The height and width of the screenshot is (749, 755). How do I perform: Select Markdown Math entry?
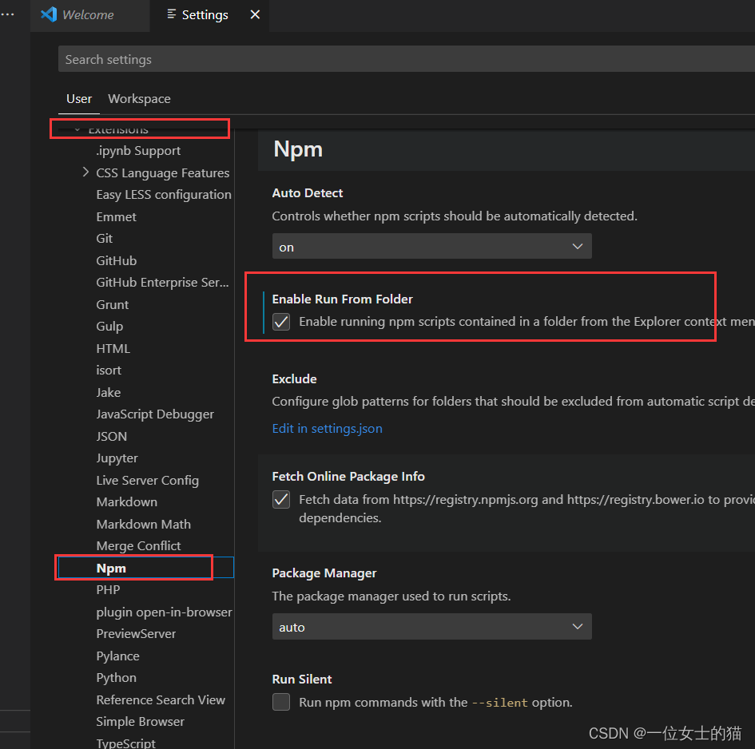[x=143, y=524]
